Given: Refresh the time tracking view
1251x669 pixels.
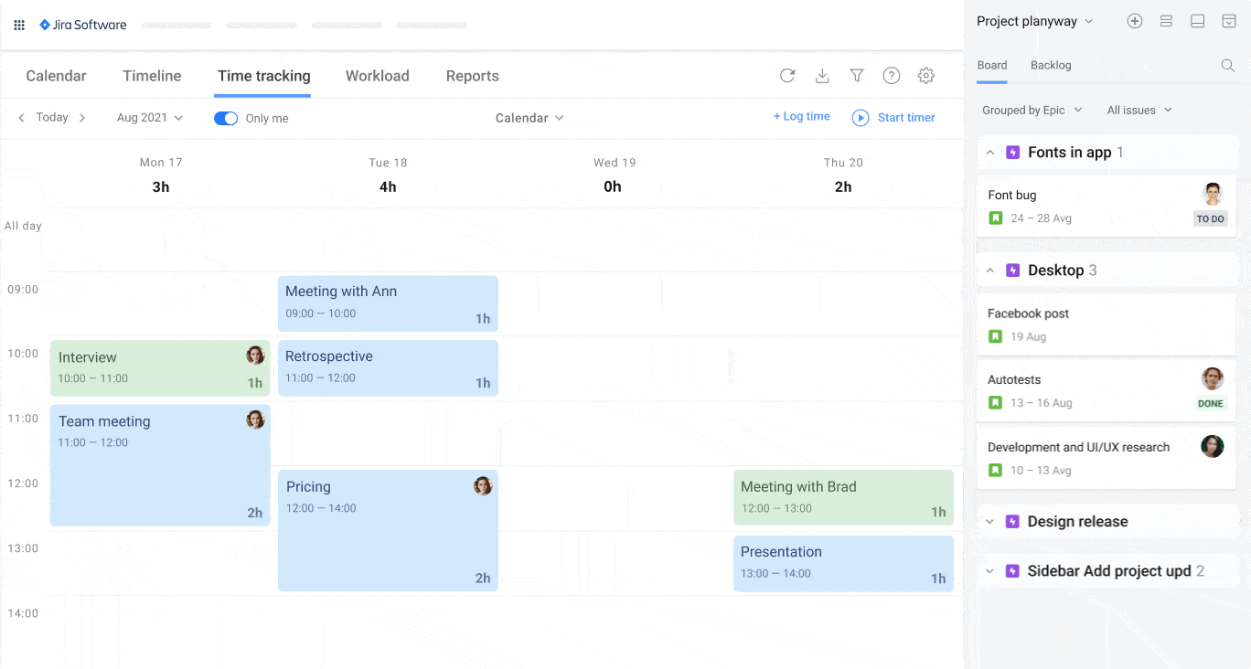Looking at the screenshot, I should point(787,76).
